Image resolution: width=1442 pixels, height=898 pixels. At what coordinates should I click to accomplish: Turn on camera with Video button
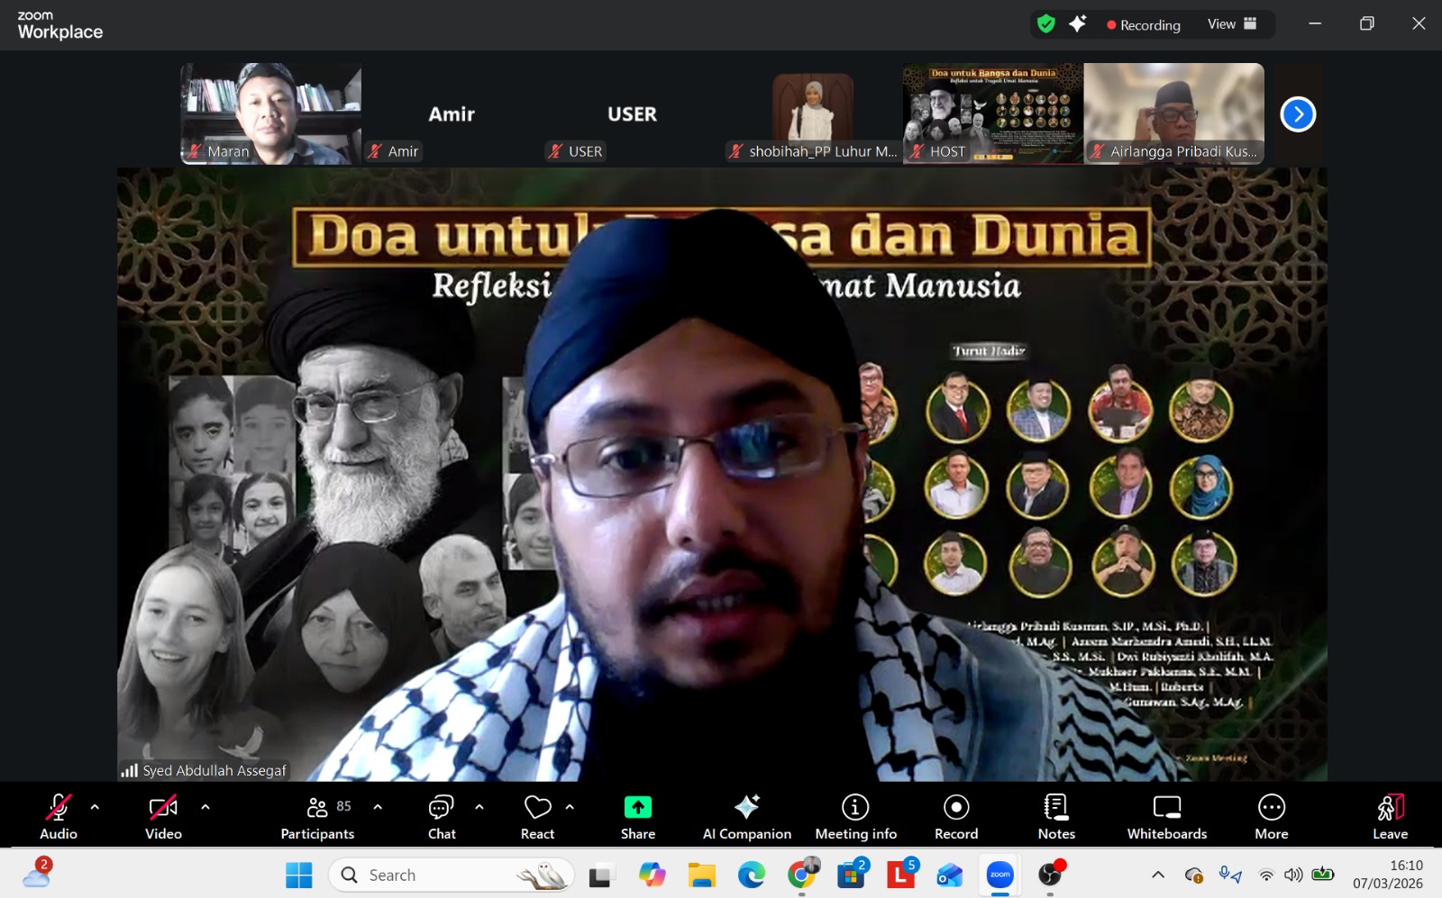pos(163,816)
